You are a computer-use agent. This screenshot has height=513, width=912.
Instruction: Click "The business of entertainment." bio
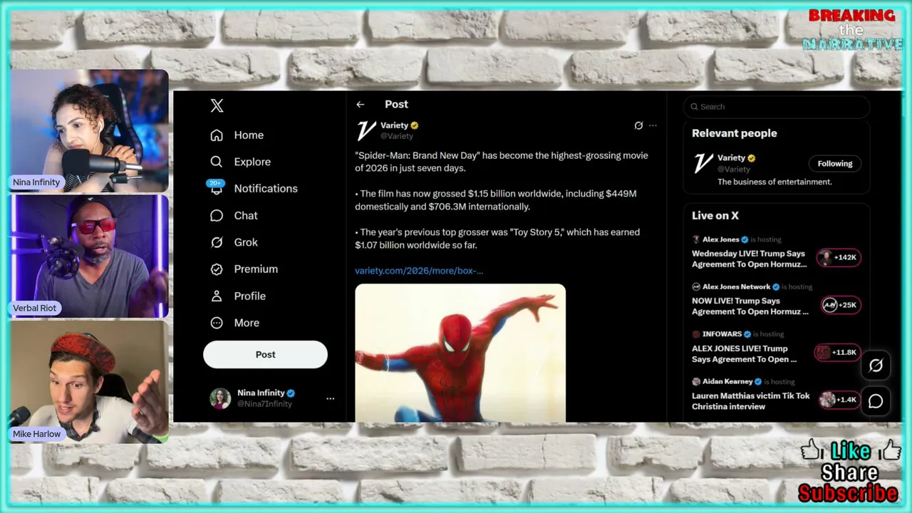tap(774, 182)
